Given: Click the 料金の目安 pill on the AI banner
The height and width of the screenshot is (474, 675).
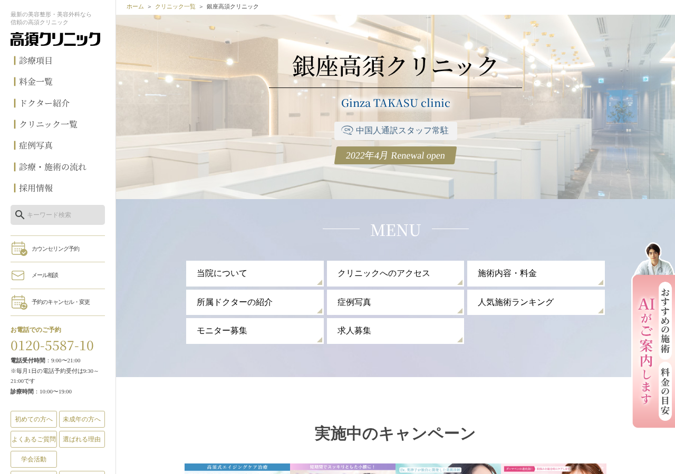Looking at the screenshot, I should coord(666,391).
